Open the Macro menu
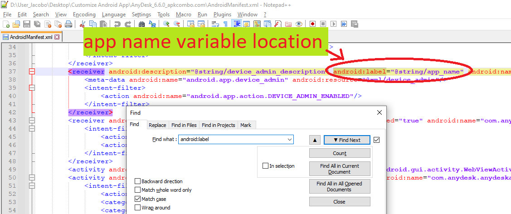The height and width of the screenshot is (214, 511). tap(184, 15)
